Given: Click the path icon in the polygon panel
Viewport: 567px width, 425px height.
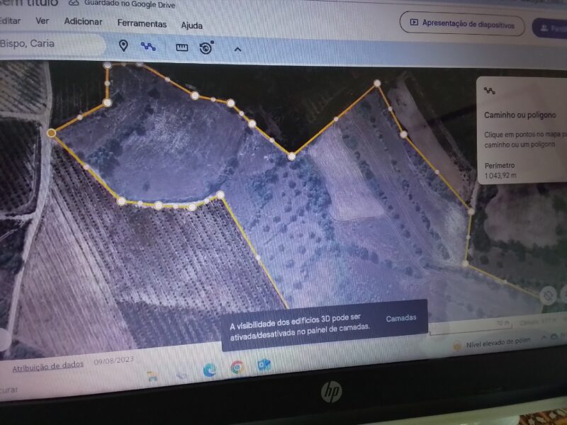Looking at the screenshot, I should (490, 91).
